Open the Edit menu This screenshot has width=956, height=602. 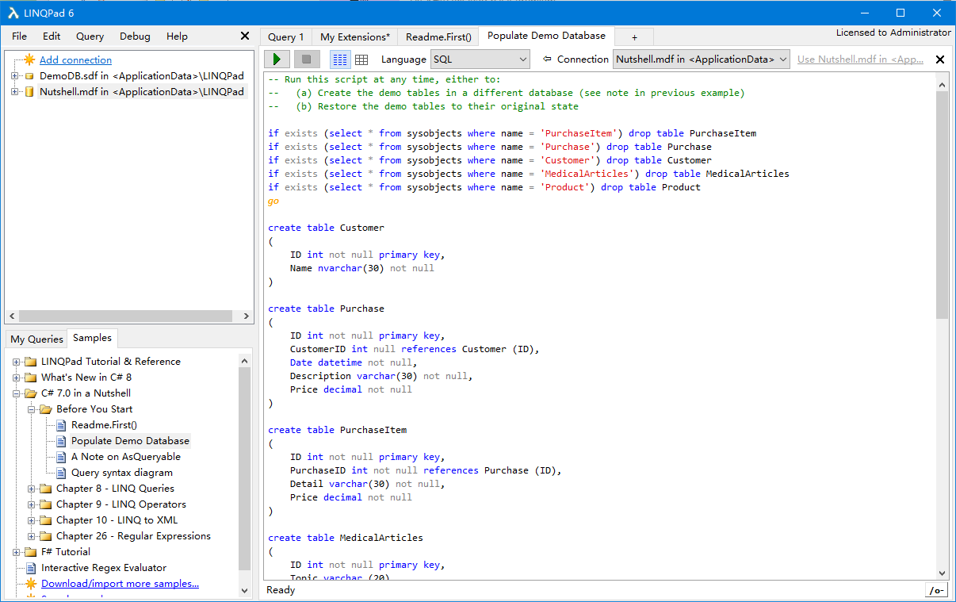pyautogui.click(x=52, y=36)
